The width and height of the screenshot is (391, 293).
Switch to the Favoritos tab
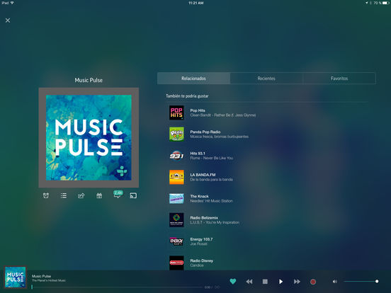[x=339, y=79]
